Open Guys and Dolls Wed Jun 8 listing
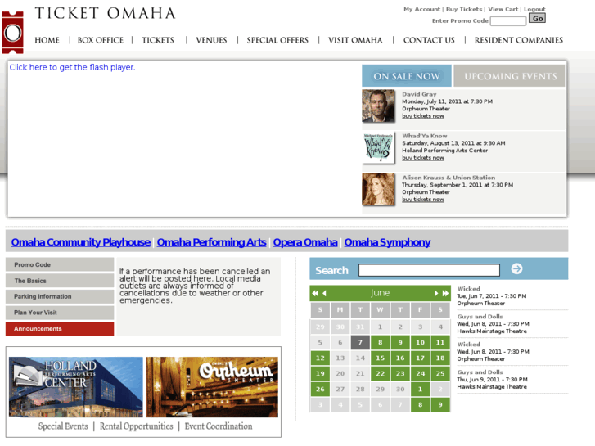This screenshot has height=446, width=595. (493, 324)
